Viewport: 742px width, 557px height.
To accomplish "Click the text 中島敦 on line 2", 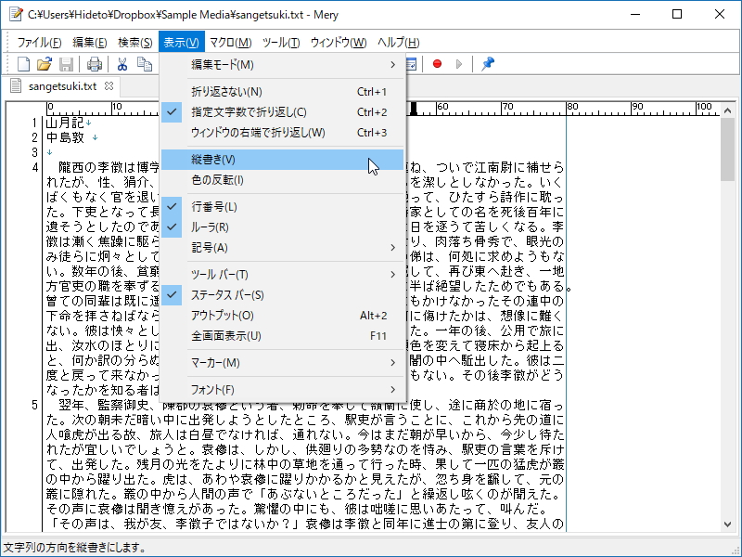I will (x=65, y=137).
